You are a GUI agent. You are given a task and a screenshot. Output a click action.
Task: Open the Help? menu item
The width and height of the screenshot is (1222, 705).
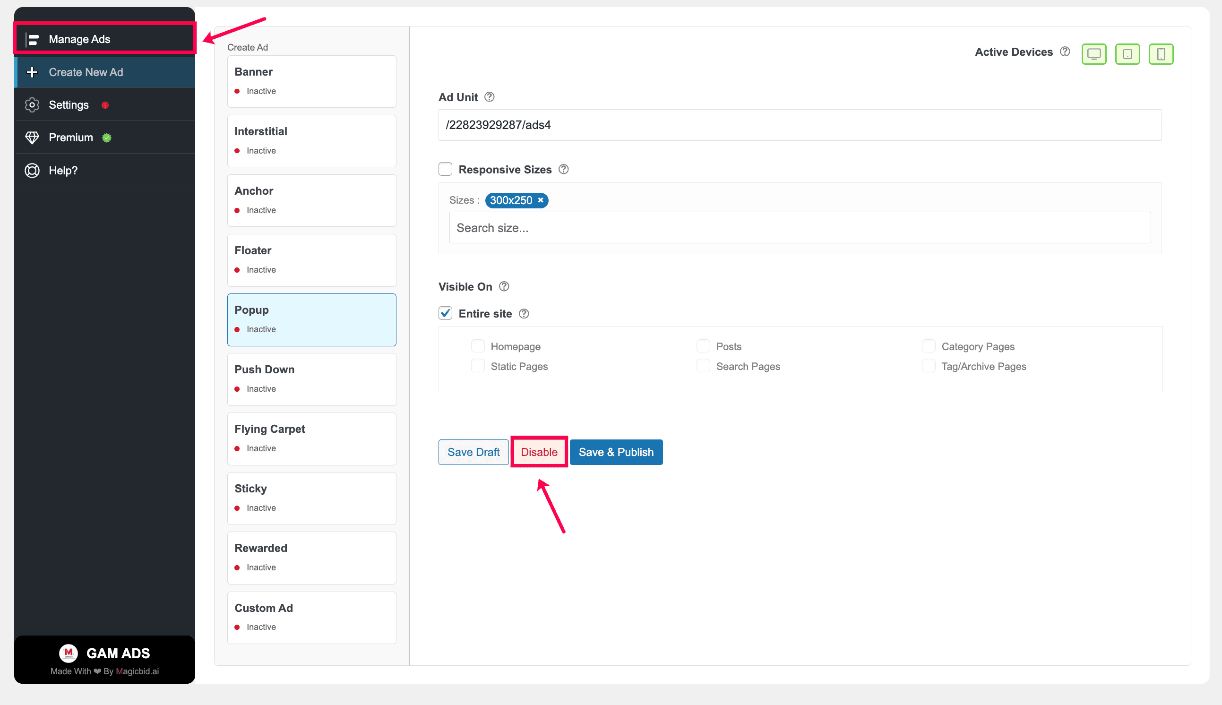pos(104,171)
